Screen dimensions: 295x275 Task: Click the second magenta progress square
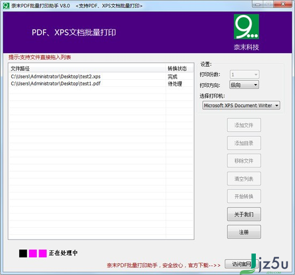(x=43, y=253)
